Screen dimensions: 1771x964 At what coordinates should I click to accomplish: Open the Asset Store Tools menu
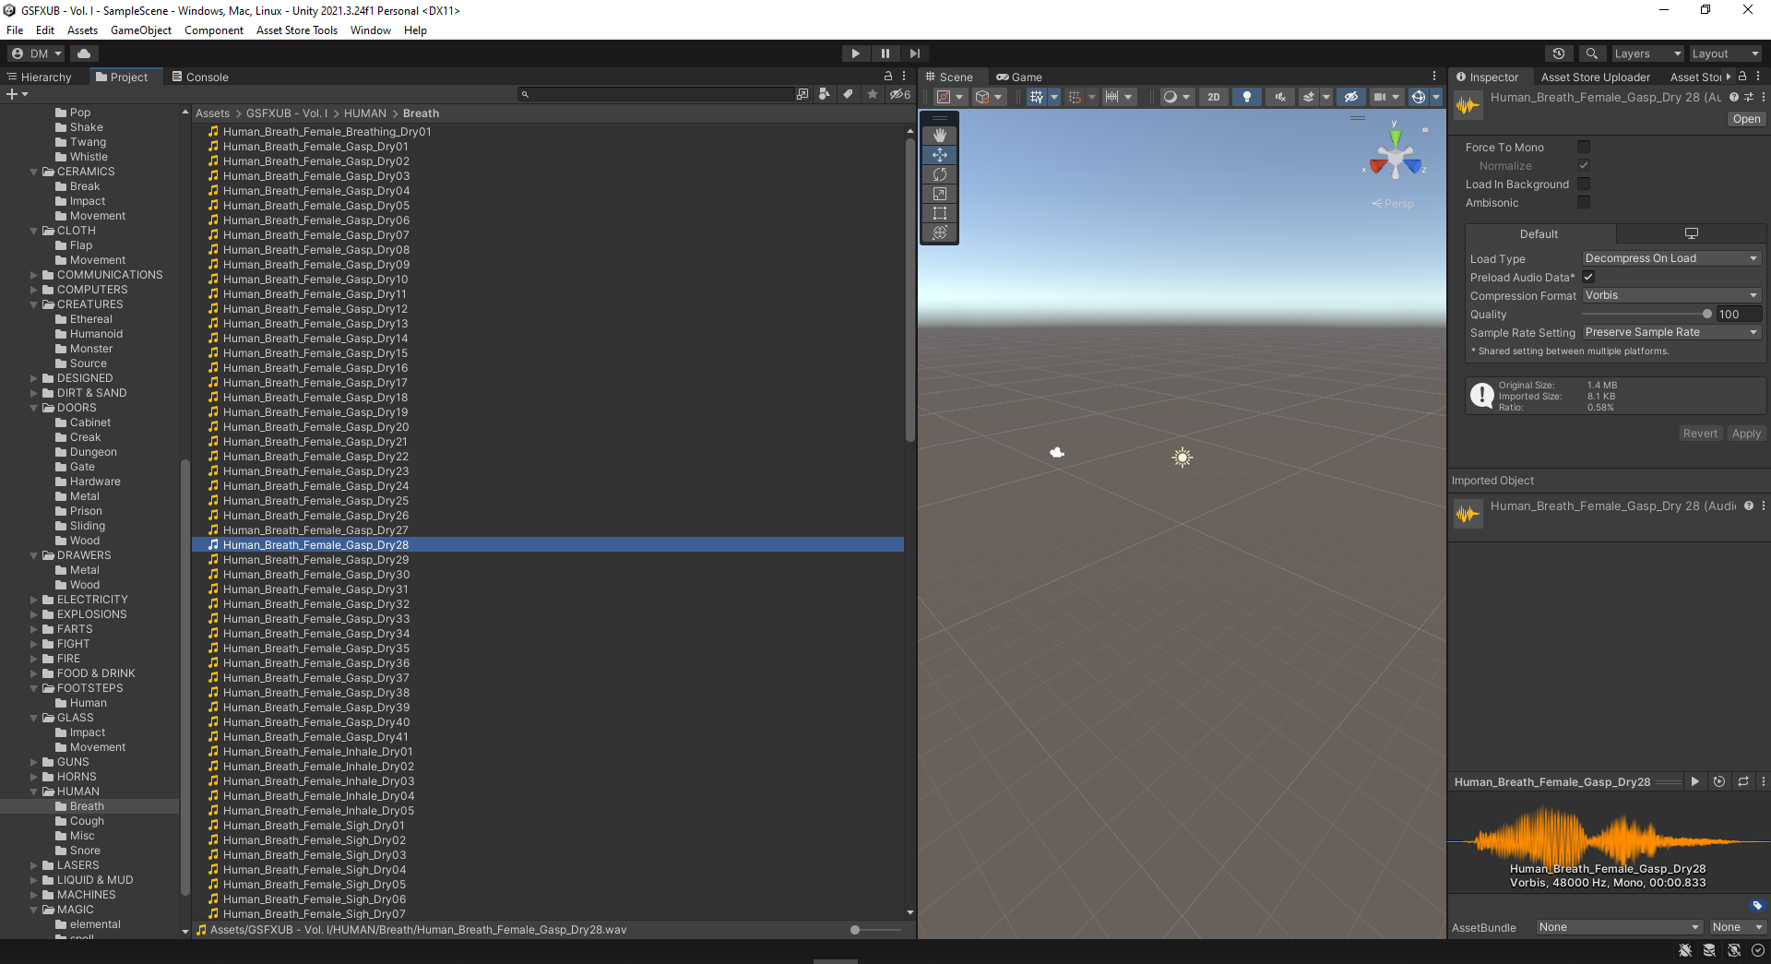297,30
